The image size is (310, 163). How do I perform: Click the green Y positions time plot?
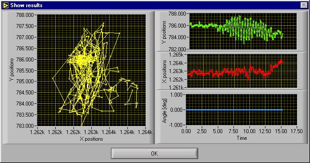point(243,31)
